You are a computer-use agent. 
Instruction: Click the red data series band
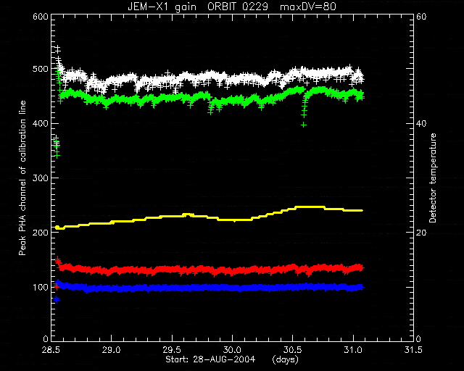[x=210, y=270]
